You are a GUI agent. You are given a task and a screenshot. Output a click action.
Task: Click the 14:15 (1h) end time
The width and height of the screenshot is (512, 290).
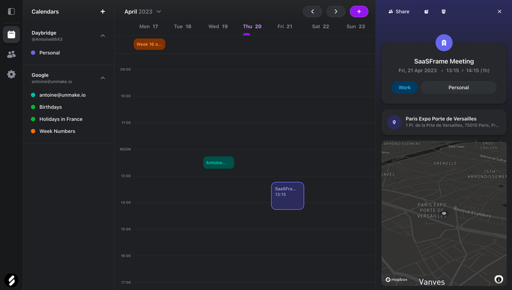pyautogui.click(x=477, y=70)
